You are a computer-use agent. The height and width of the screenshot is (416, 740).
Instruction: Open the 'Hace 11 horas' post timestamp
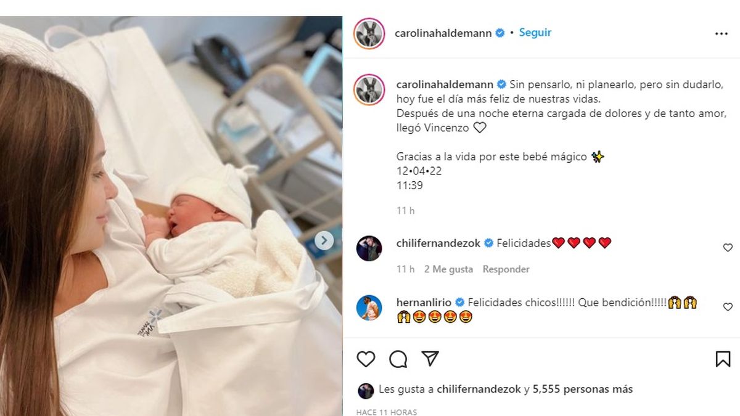tap(387, 412)
